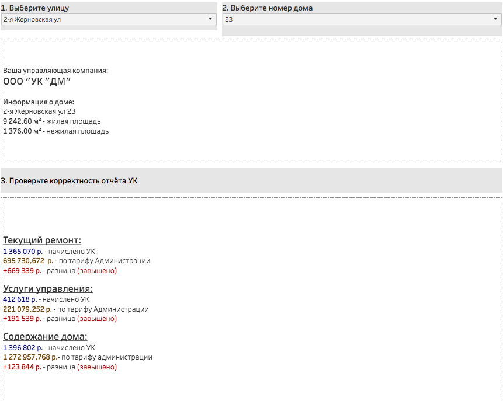The width and height of the screenshot is (503, 401).
Task: Click the "2. Выберите номер дома" label
Action: pyautogui.click(x=267, y=8)
